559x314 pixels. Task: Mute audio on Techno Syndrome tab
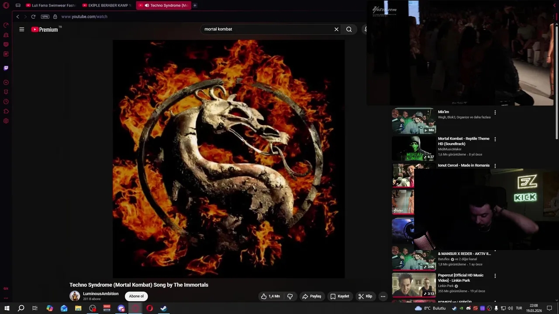[147, 5]
